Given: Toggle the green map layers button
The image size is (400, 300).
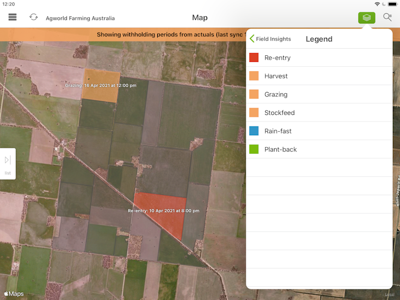Looking at the screenshot, I should click(367, 18).
